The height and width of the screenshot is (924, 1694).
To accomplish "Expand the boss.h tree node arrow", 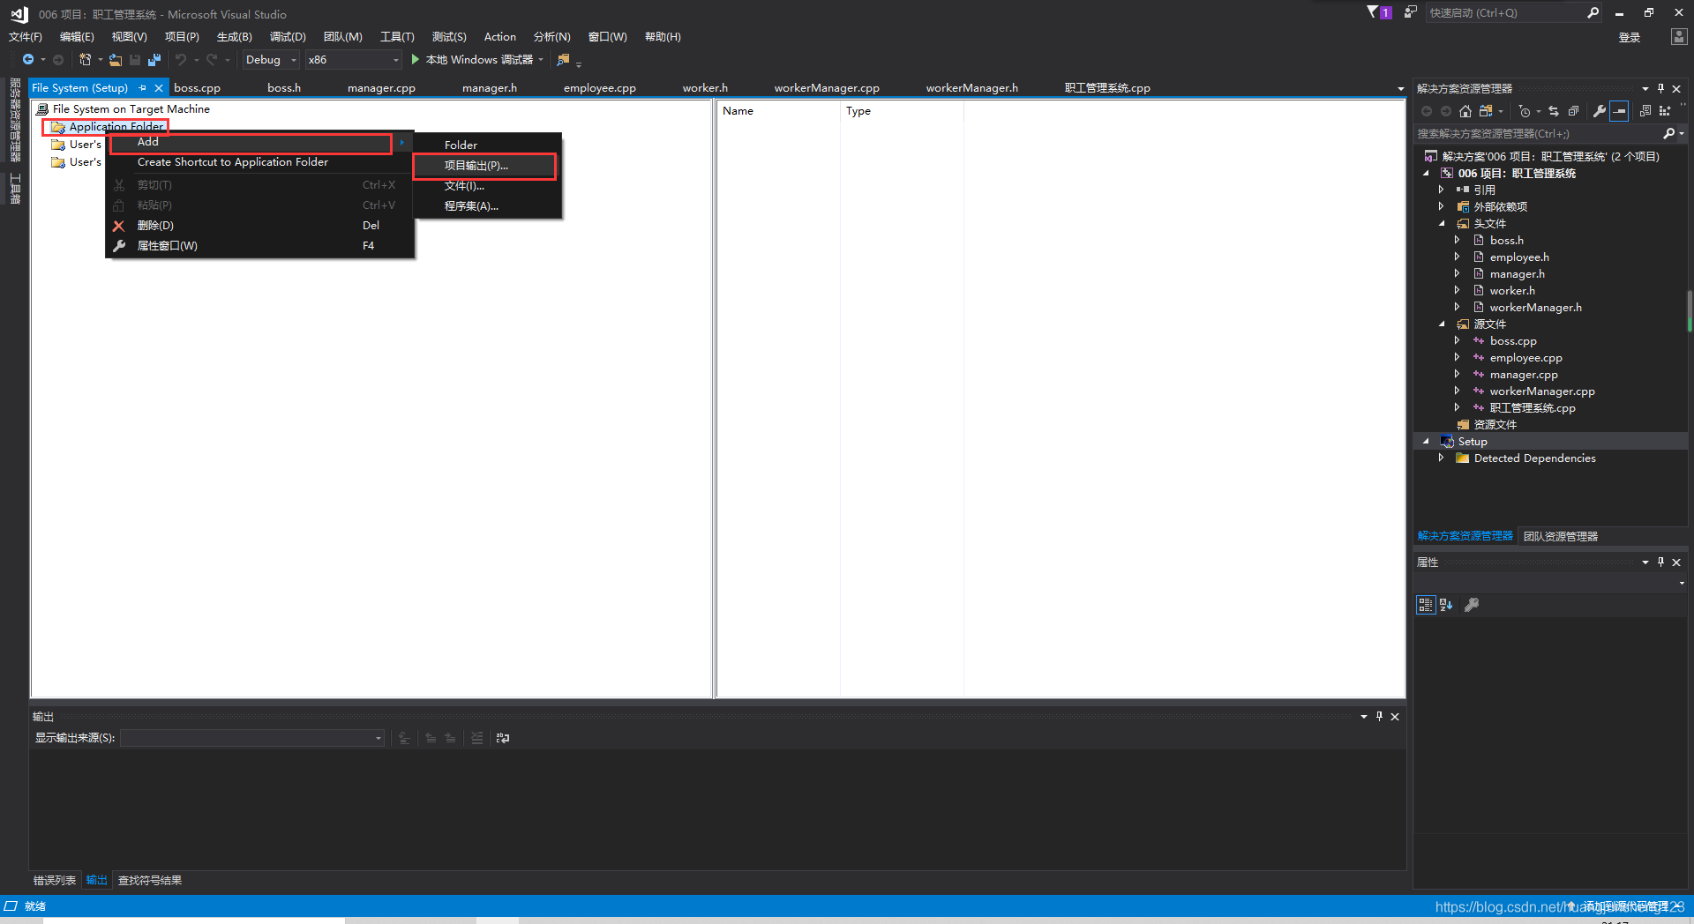I will [x=1458, y=241].
